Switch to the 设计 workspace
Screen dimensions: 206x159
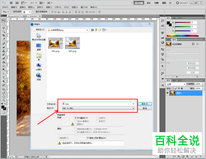click(149, 3)
